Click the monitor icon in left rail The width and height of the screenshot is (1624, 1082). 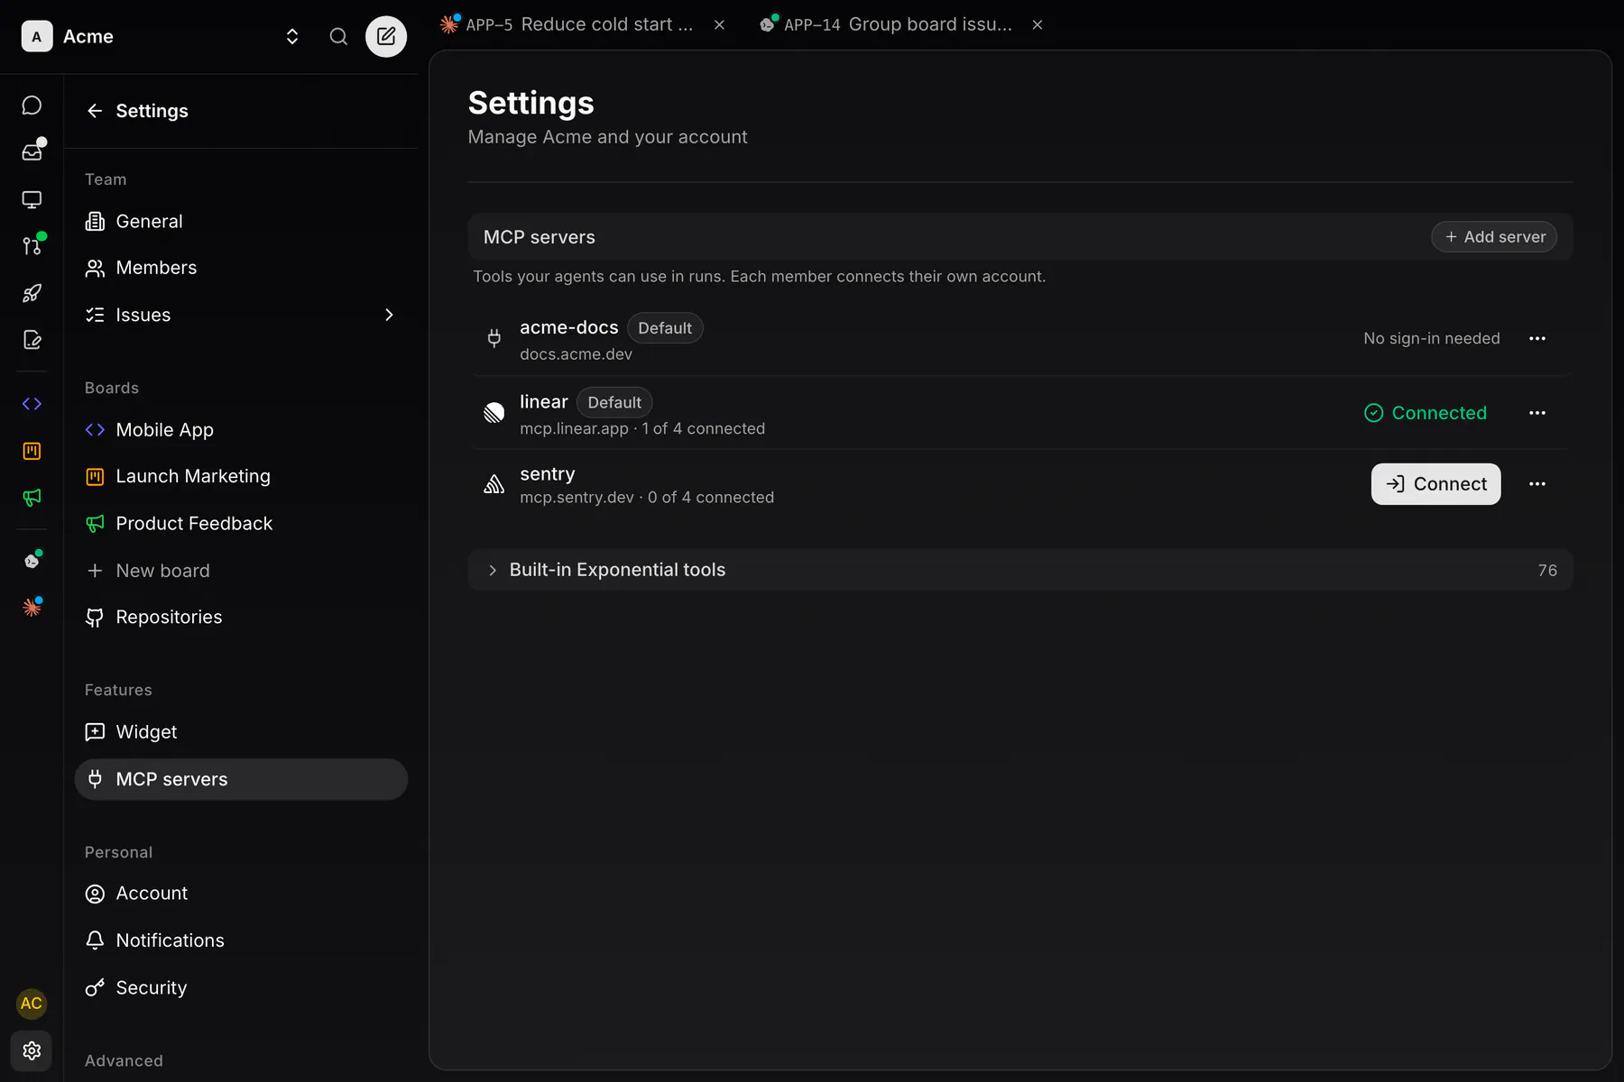tap(32, 199)
